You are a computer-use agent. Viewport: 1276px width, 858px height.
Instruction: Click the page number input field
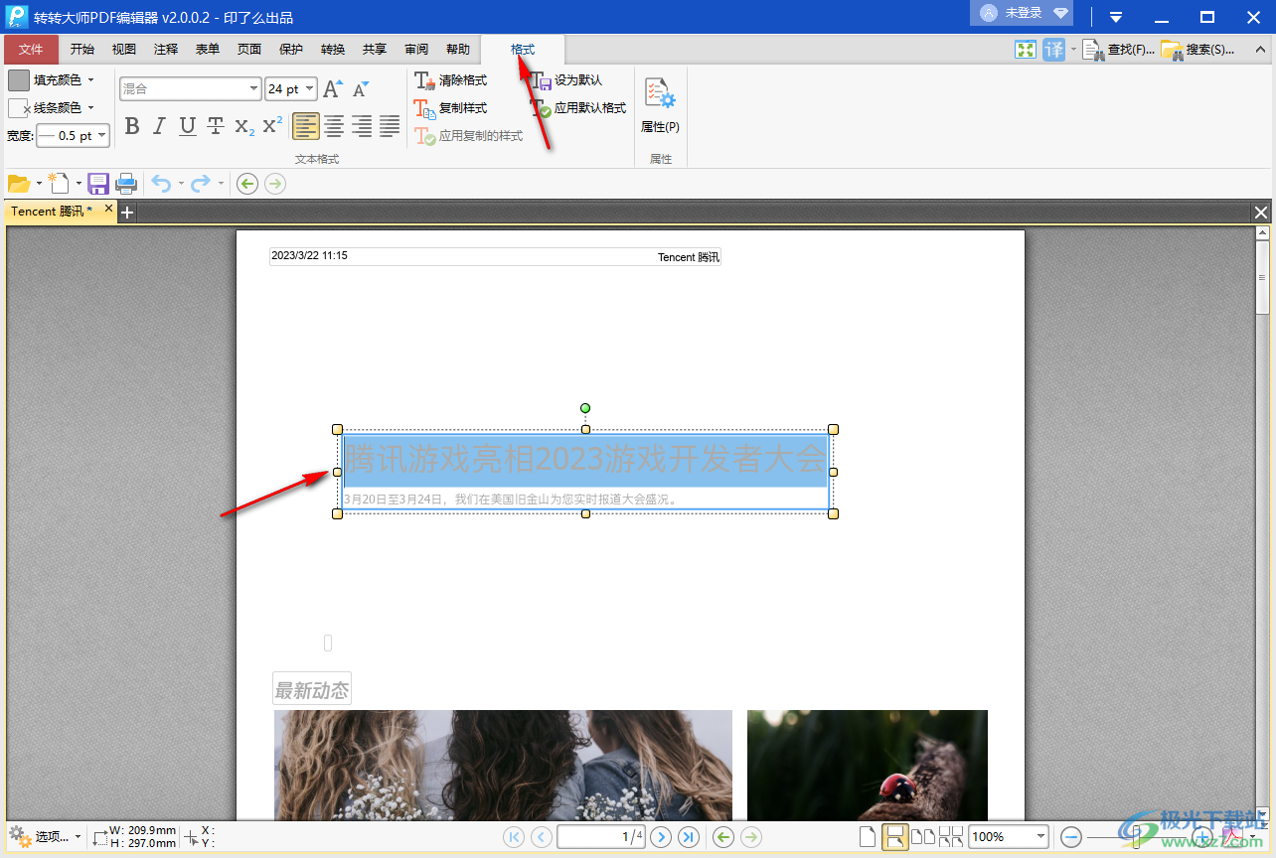600,837
